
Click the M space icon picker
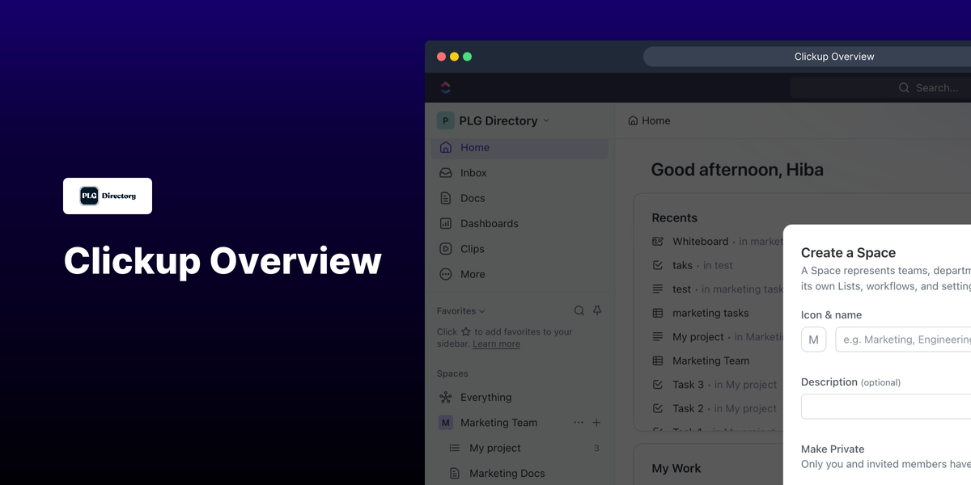coord(813,339)
